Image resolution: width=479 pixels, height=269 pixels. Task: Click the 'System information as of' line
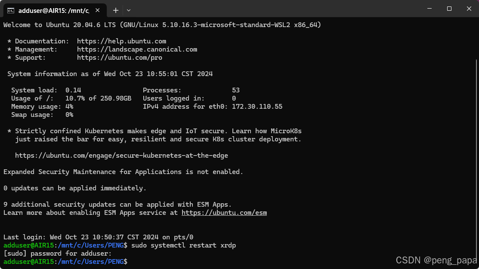pyautogui.click(x=110, y=74)
